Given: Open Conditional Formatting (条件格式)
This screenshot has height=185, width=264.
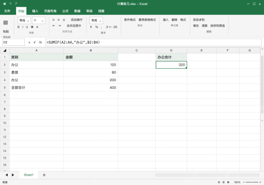Looking at the screenshot, I should (130, 20).
